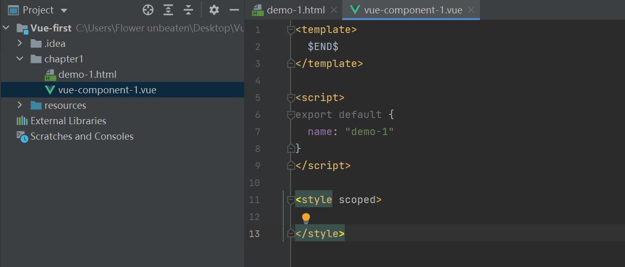Collapse the <script> fold marker on line 5
Image resolution: width=625 pixels, height=267 pixels.
[x=291, y=98]
